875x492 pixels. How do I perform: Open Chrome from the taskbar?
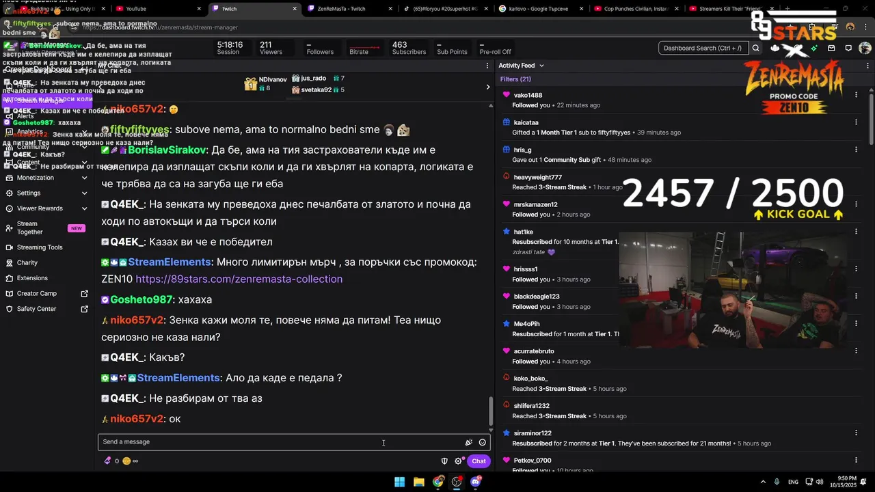(x=438, y=482)
